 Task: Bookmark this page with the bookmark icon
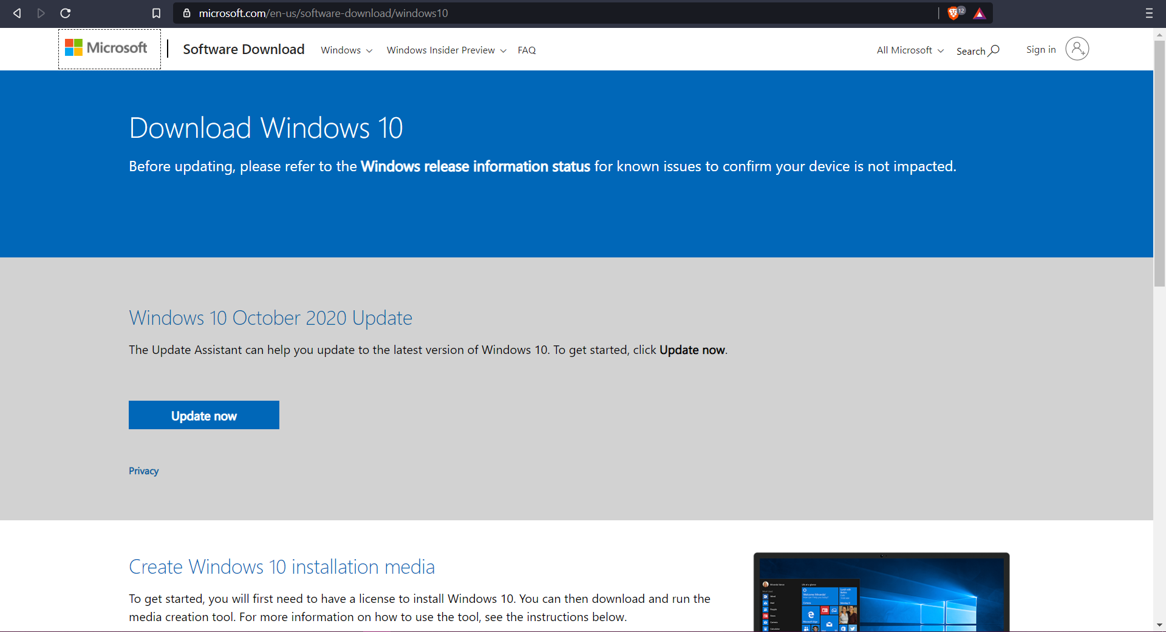coord(156,13)
